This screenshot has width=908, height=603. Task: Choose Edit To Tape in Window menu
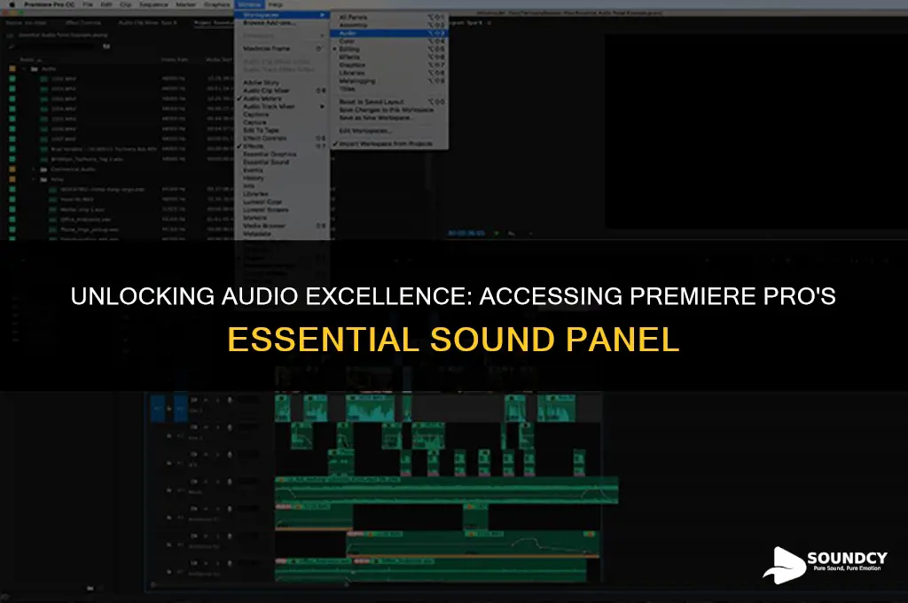[x=282, y=130]
